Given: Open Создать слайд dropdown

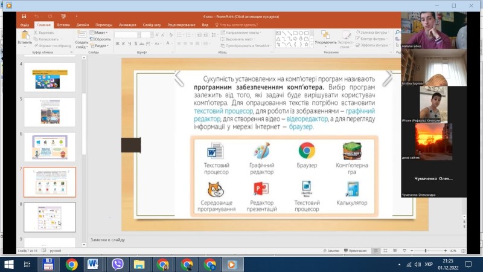Looking at the screenshot, I should 82,45.
